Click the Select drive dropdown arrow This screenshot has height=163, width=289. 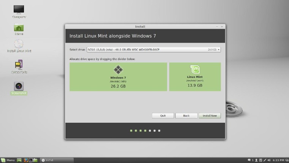coord(219,49)
